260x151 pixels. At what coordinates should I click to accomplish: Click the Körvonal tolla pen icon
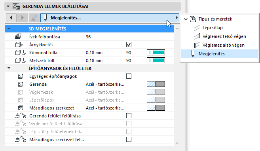[25, 53]
